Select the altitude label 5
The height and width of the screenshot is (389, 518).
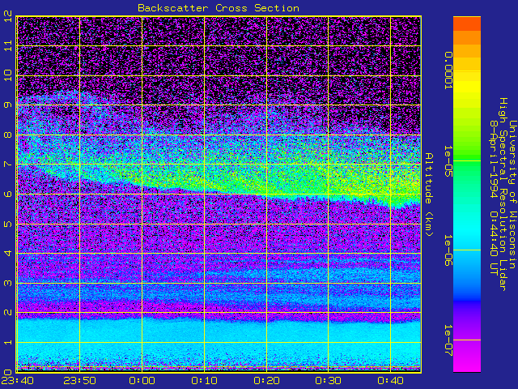point(9,224)
